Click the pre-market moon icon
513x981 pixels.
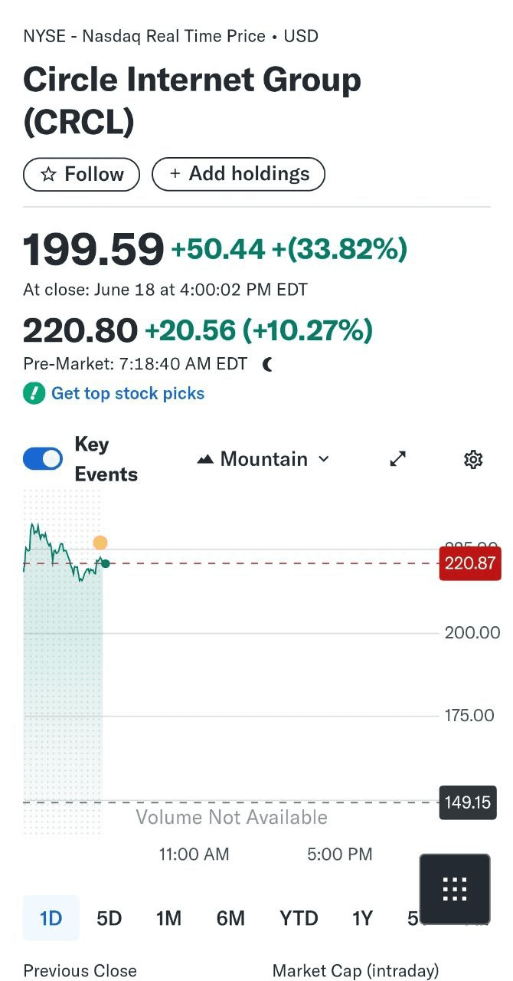267,365
